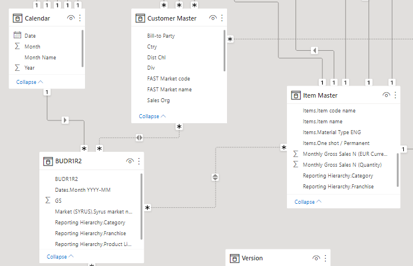Select the BUDR1R2 field row inside BUDR1R2 table
Image resolution: width=413 pixels, height=266 pixels.
tap(66, 179)
